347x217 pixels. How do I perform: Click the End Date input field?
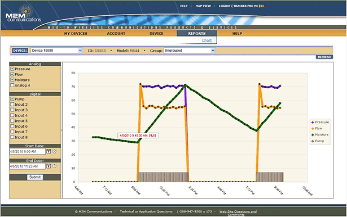(x=27, y=166)
